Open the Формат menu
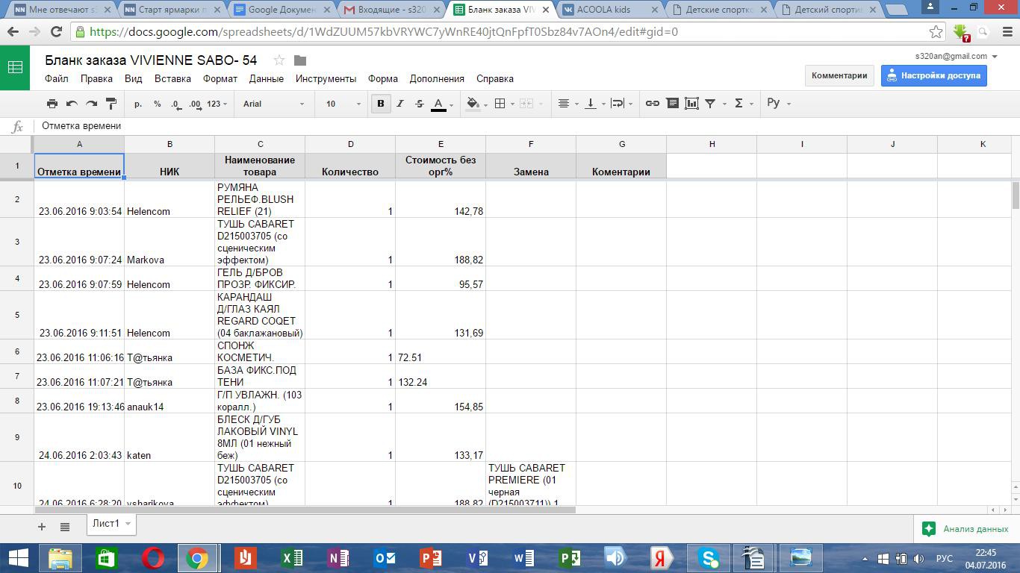 coord(220,78)
